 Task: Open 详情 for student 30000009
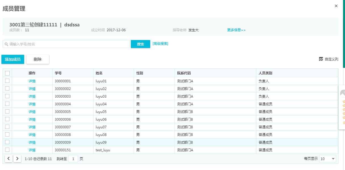pos(32,142)
